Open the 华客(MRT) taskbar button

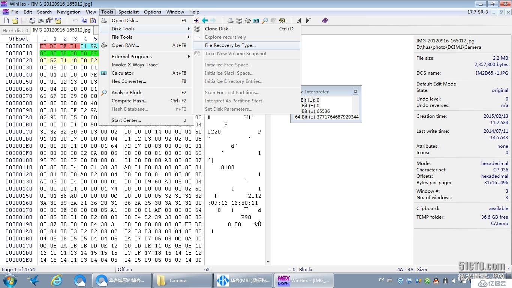tap(243, 280)
